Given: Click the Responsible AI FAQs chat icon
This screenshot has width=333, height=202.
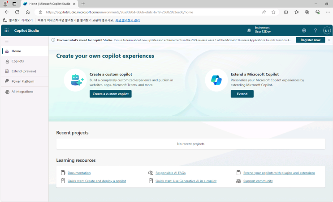Looking at the screenshot, I should coord(151,173).
